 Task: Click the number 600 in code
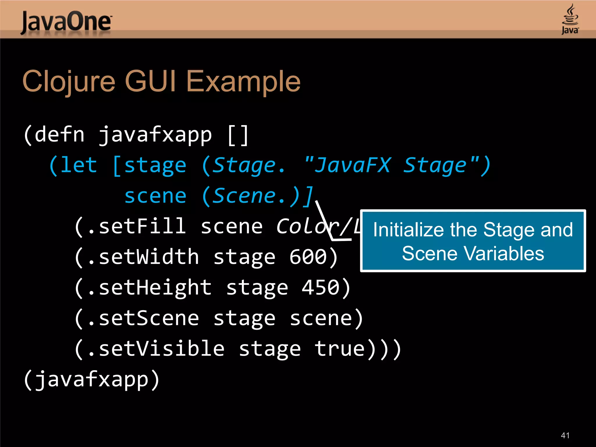tap(308, 257)
